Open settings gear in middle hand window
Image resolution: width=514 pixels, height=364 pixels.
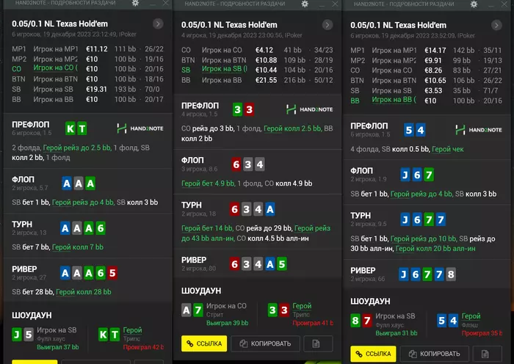click(305, 4)
